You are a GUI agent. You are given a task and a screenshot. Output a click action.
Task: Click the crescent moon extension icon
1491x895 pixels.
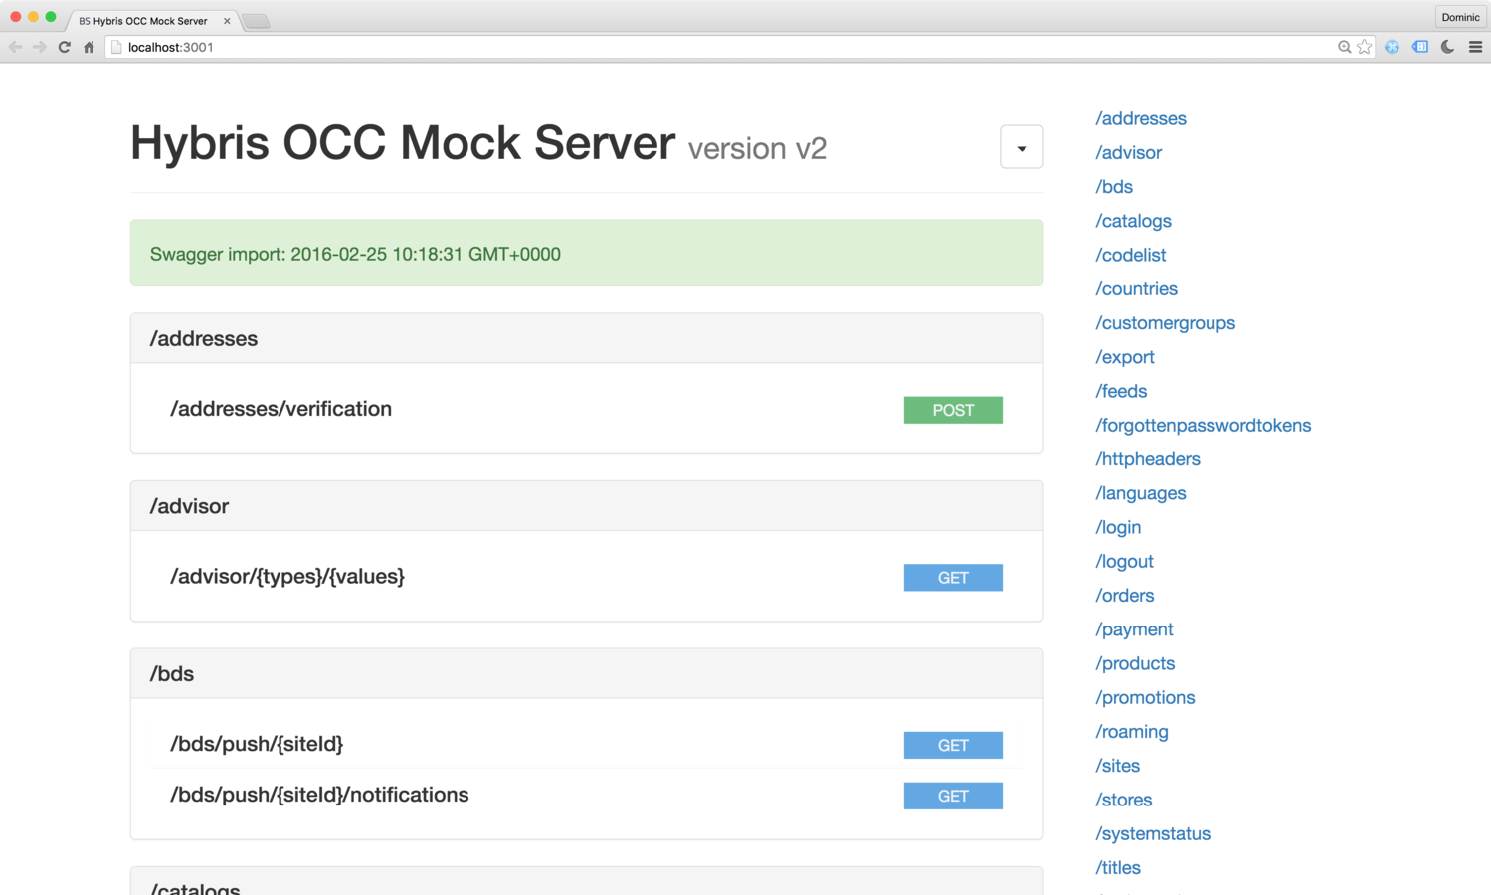tap(1448, 47)
